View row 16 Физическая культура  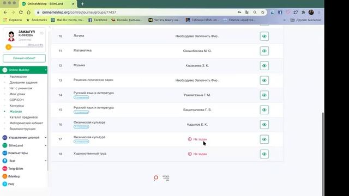click(x=264, y=125)
